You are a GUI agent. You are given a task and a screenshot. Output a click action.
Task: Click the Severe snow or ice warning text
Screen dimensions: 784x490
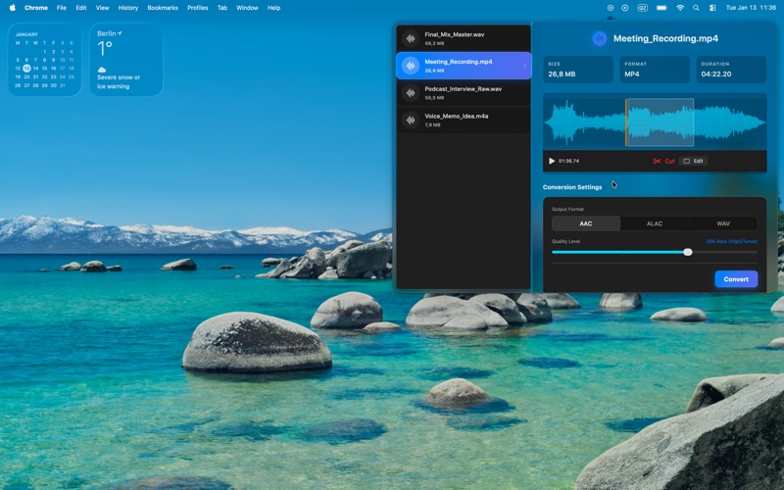pos(119,82)
